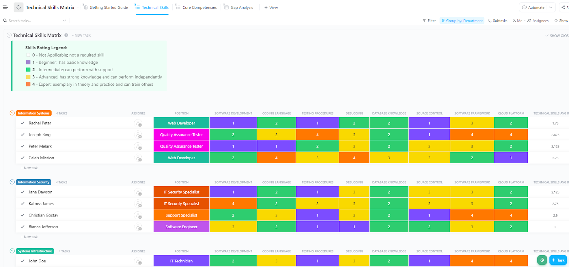569x267 pixels.
Task: Click + NEW TASK beside the list title
Action: tap(81, 36)
